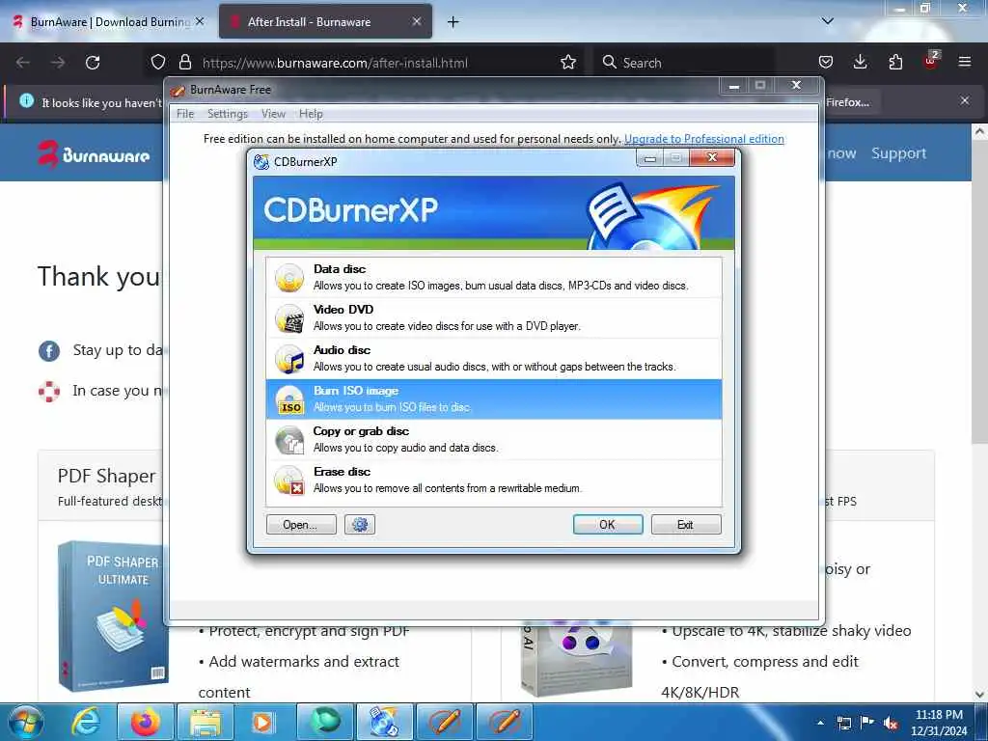988x741 pixels.
Task: Click the Open... button in CDBurnerXP
Action: [x=301, y=524]
